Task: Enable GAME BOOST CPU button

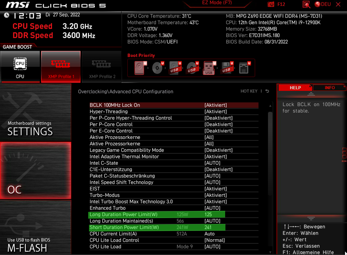Action: [x=20, y=67]
